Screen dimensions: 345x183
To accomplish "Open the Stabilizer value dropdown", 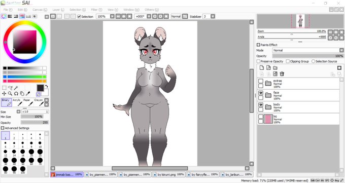I will [x=213, y=17].
